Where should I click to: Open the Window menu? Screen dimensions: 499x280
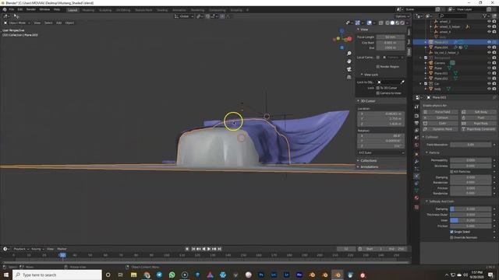(44, 9)
